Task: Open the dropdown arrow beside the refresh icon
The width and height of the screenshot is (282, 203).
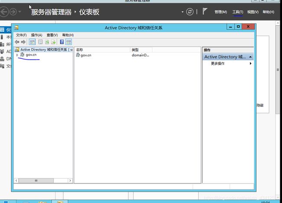Action: pos(182,12)
